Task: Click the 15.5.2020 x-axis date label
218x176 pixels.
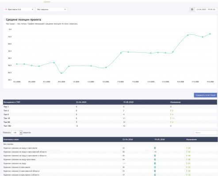Action: pos(180,82)
